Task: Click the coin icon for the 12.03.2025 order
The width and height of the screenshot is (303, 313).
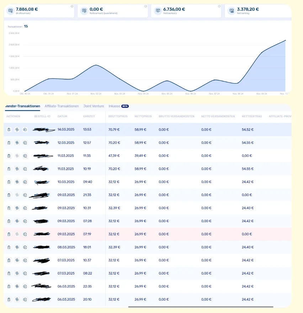Action: [x=17, y=143]
